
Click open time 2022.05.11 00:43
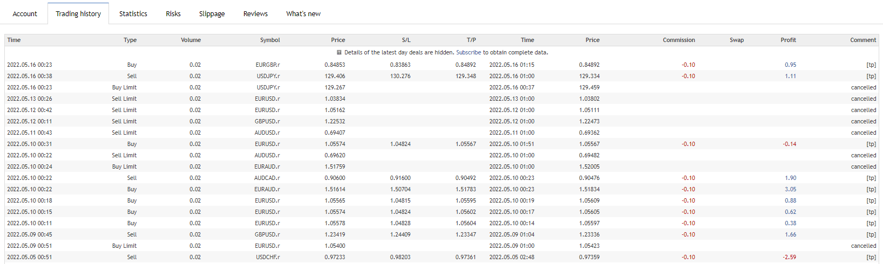coord(30,133)
